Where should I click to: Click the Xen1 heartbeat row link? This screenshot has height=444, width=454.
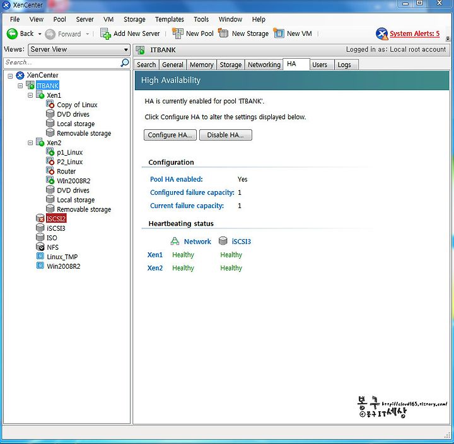pyautogui.click(x=155, y=255)
